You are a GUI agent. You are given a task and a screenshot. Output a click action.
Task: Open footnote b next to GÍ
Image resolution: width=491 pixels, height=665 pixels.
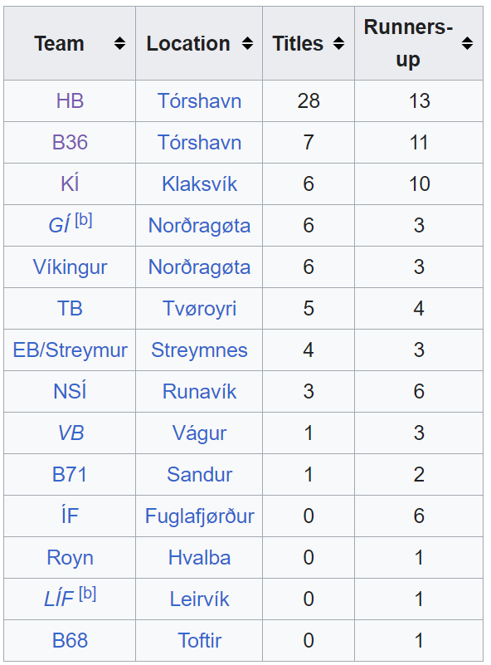tap(84, 221)
